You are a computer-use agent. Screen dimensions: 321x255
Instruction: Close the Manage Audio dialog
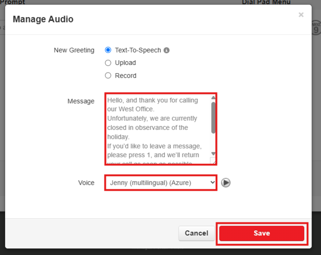click(x=301, y=15)
